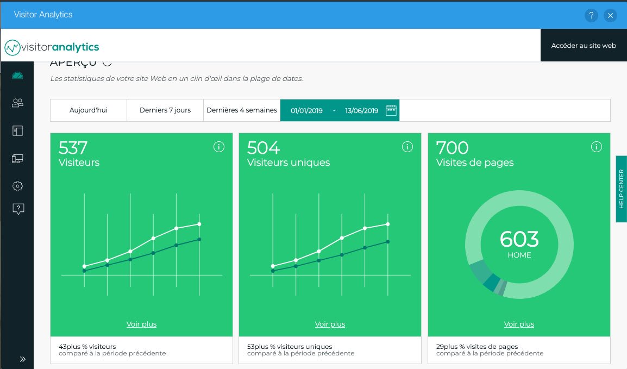627x369 pixels.
Task: Show info for Visiteurs uniques card
Action: (x=407, y=147)
